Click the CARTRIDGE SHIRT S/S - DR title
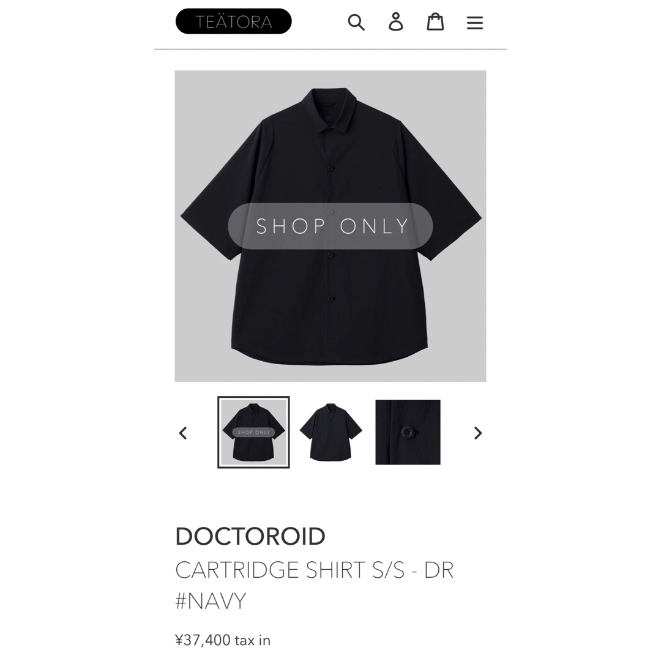The width and height of the screenshot is (661, 661). (315, 570)
